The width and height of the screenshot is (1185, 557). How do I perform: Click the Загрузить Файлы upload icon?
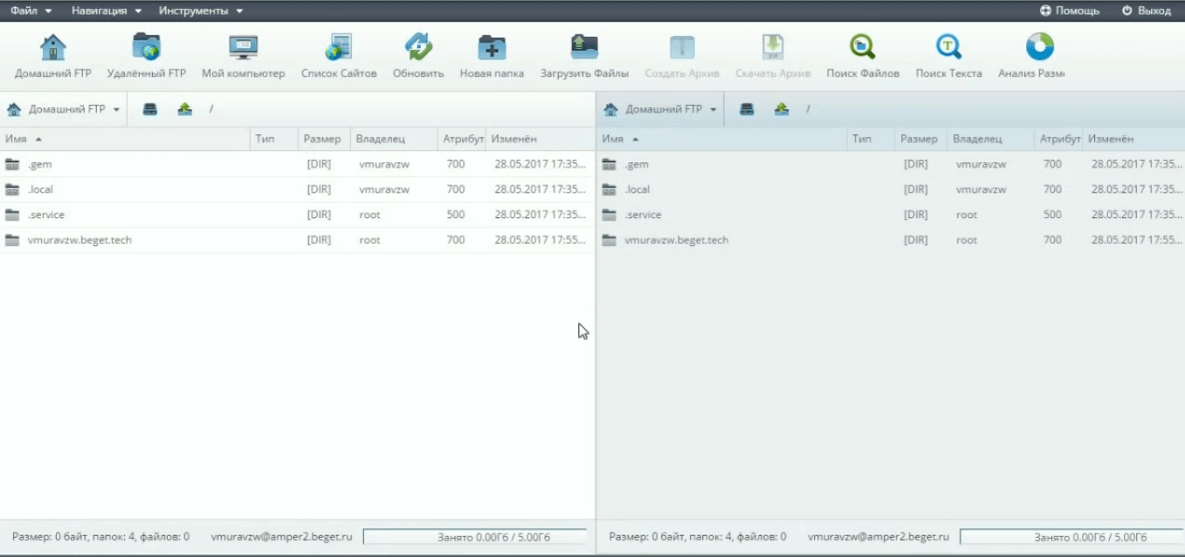tap(584, 47)
